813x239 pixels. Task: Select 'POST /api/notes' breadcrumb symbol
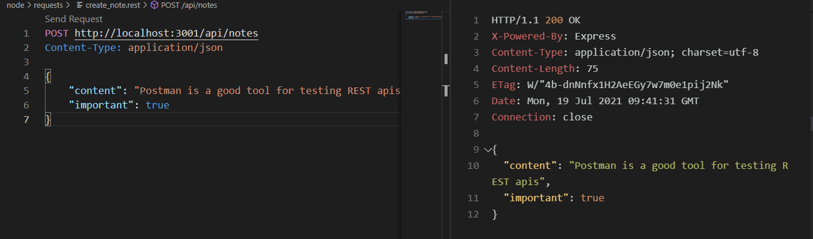point(189,5)
